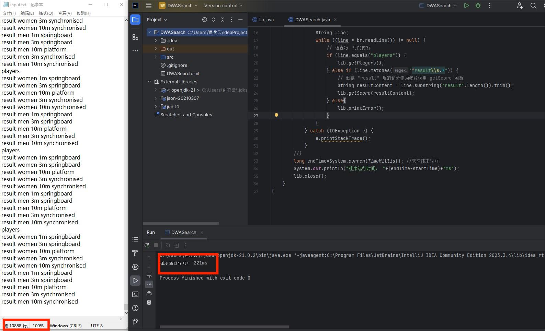Image resolution: width=545 pixels, height=331 pixels.
Task: Open Project panel options menu
Action: (x=231, y=20)
